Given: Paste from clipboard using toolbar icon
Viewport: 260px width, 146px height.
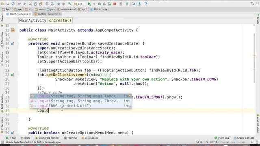Looking at the screenshot, I should pos(41,4).
